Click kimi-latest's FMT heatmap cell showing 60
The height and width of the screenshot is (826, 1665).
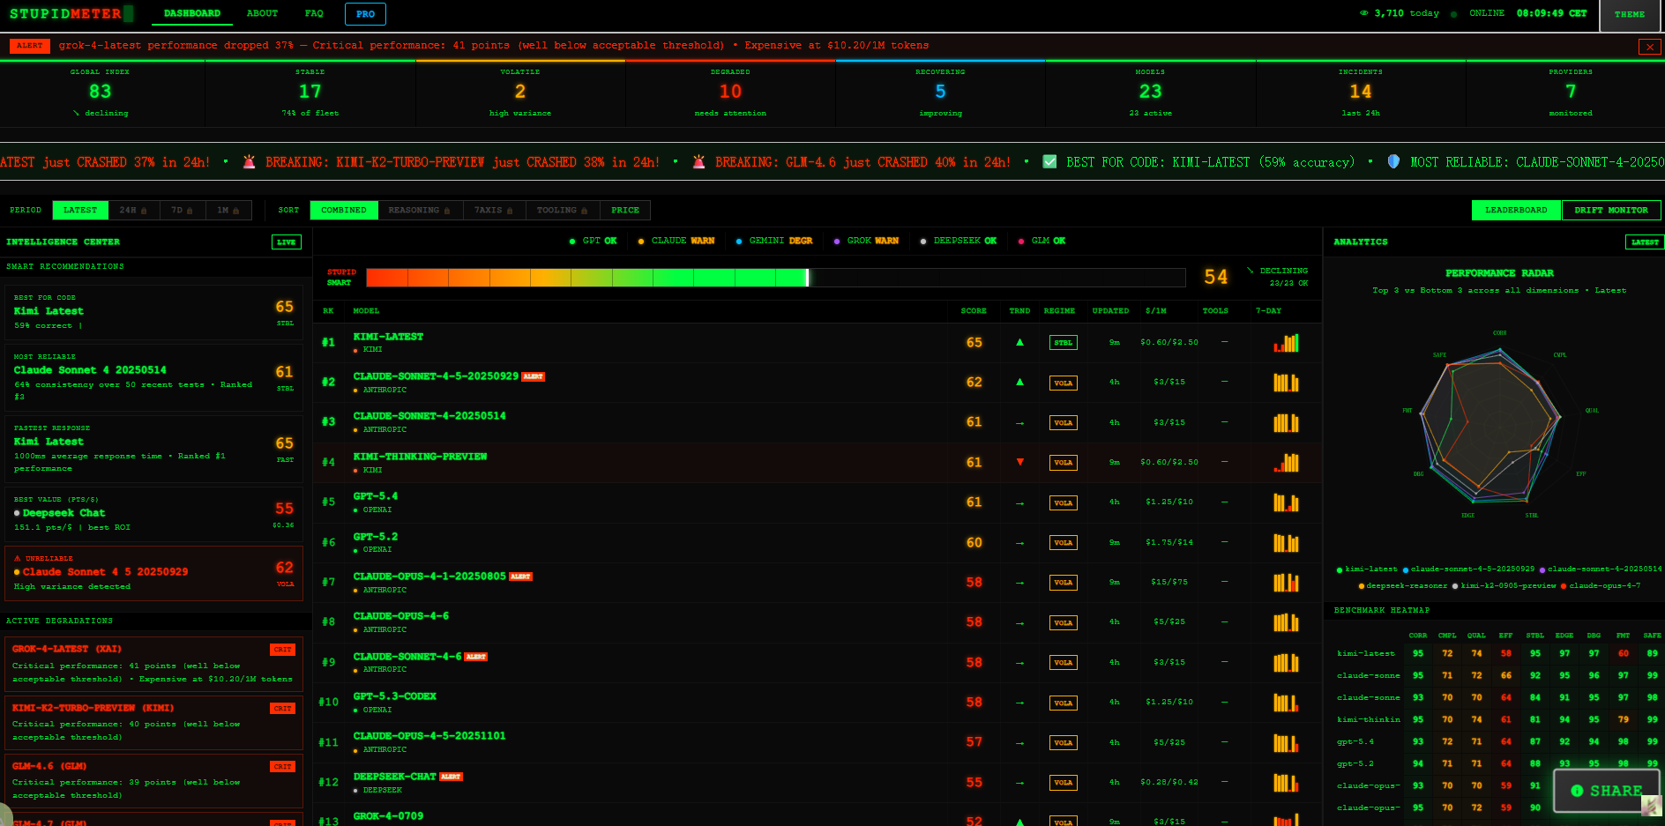[1624, 654]
